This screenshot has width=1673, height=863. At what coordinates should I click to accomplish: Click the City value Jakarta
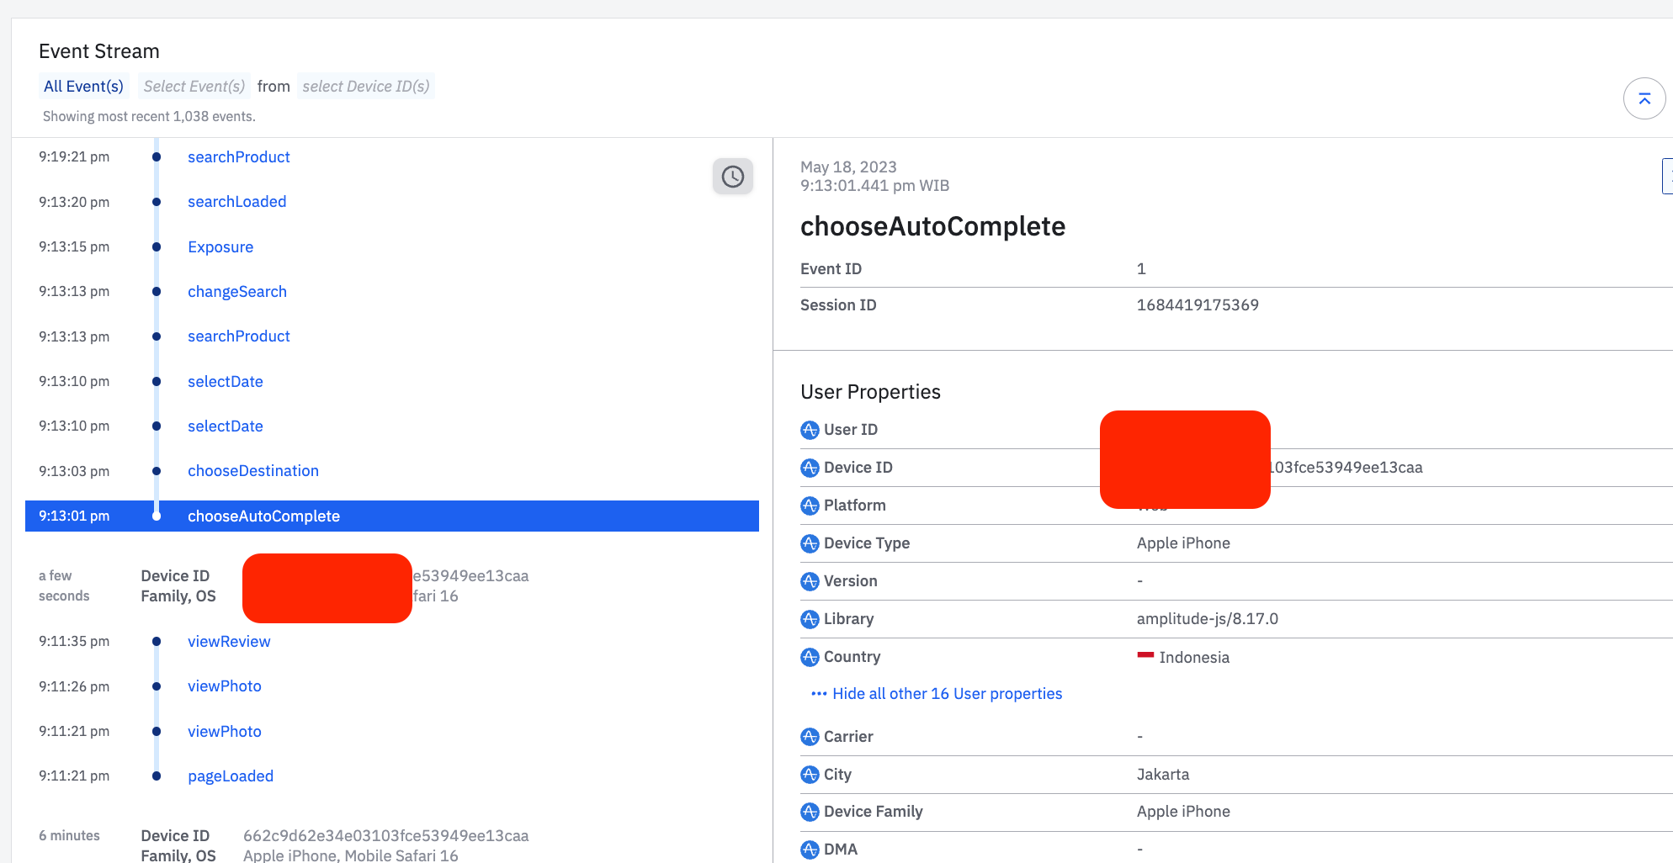coord(1163,774)
